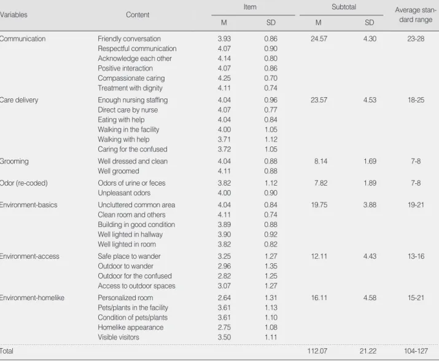Select 'Well dressed and clean' row

pos(133,161)
